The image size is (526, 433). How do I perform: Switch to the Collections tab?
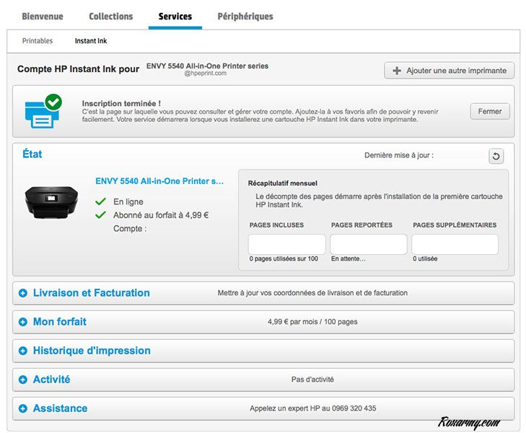pyautogui.click(x=110, y=16)
